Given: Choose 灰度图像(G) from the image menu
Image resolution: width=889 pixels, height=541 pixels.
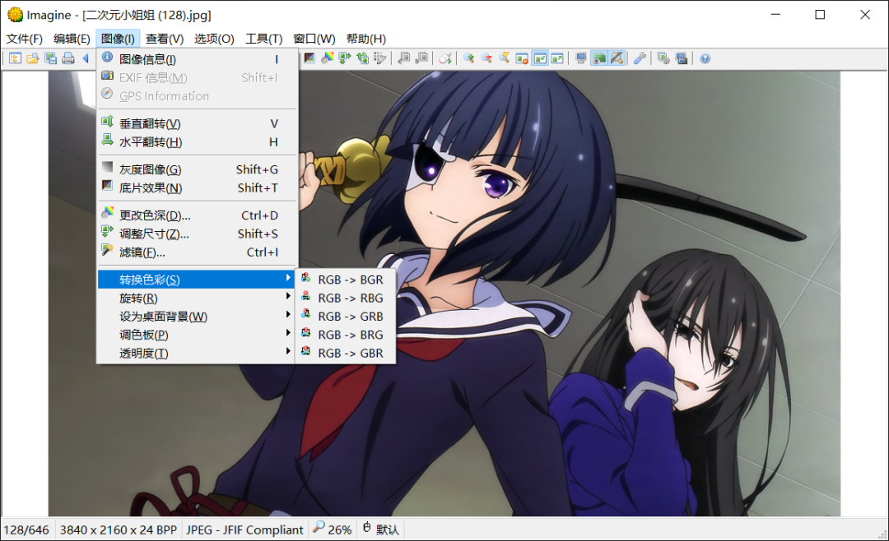Looking at the screenshot, I should pos(198,169).
